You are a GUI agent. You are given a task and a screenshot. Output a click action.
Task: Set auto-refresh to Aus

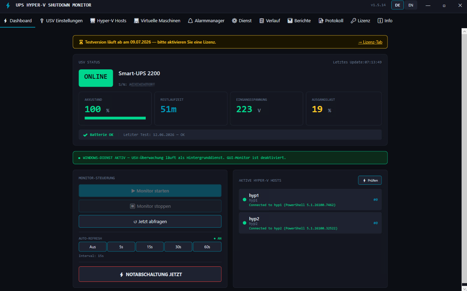[x=92, y=247]
